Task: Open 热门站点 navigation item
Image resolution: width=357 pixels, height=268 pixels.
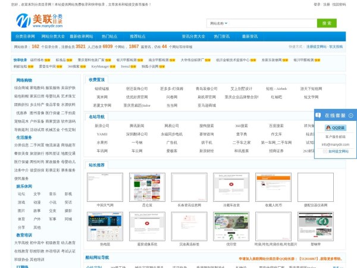Action: pos(109,36)
